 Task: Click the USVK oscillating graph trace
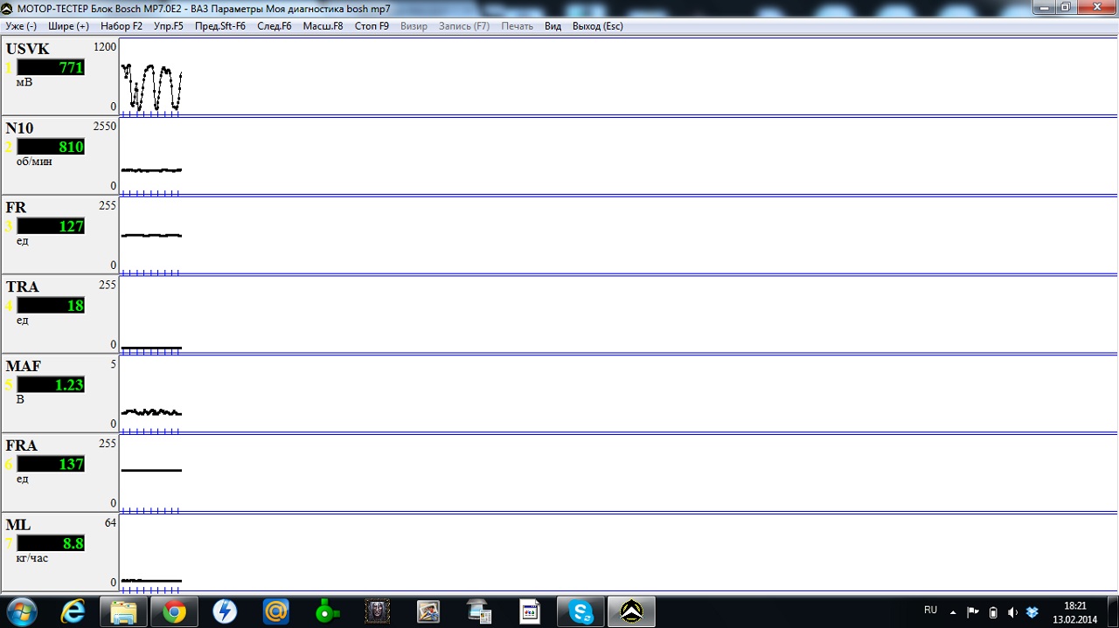pos(151,87)
